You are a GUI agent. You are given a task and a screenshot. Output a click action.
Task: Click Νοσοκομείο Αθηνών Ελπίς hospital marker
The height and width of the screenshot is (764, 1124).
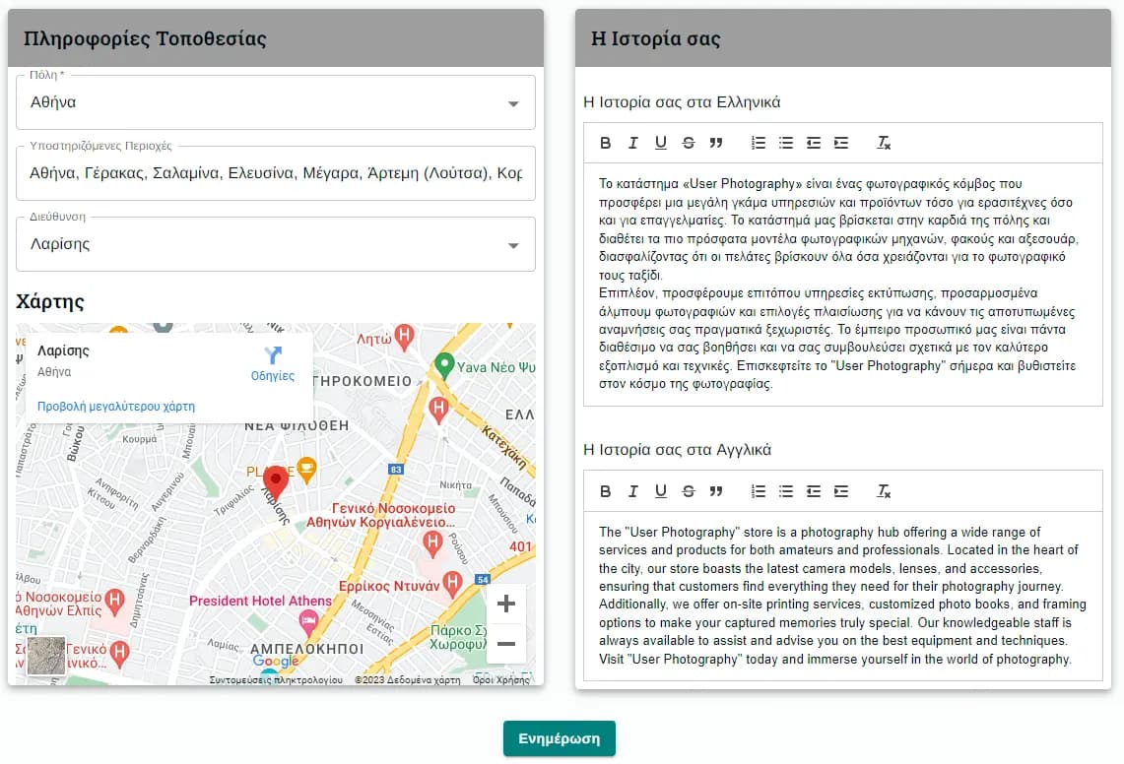[114, 600]
